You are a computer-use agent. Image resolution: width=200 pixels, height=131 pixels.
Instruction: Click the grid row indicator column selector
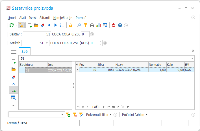[x=77, y=65]
